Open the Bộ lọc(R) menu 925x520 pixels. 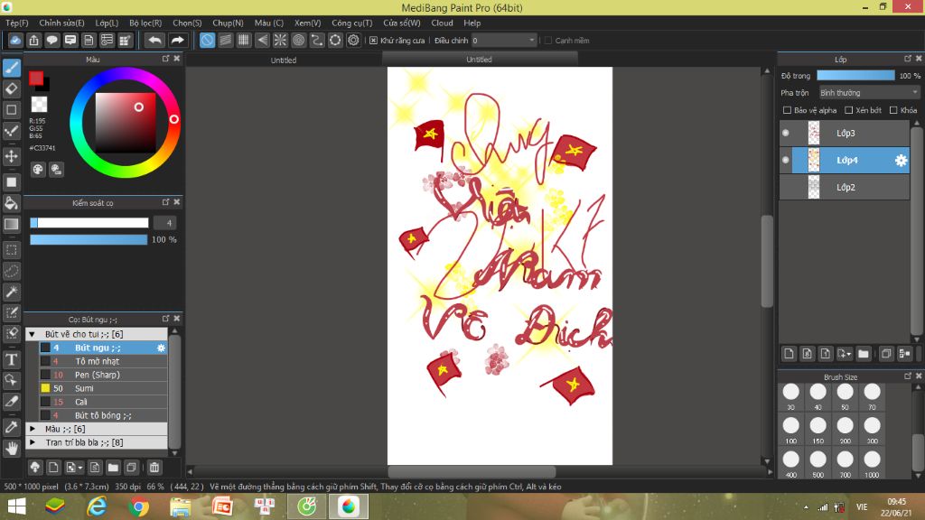coord(145,23)
